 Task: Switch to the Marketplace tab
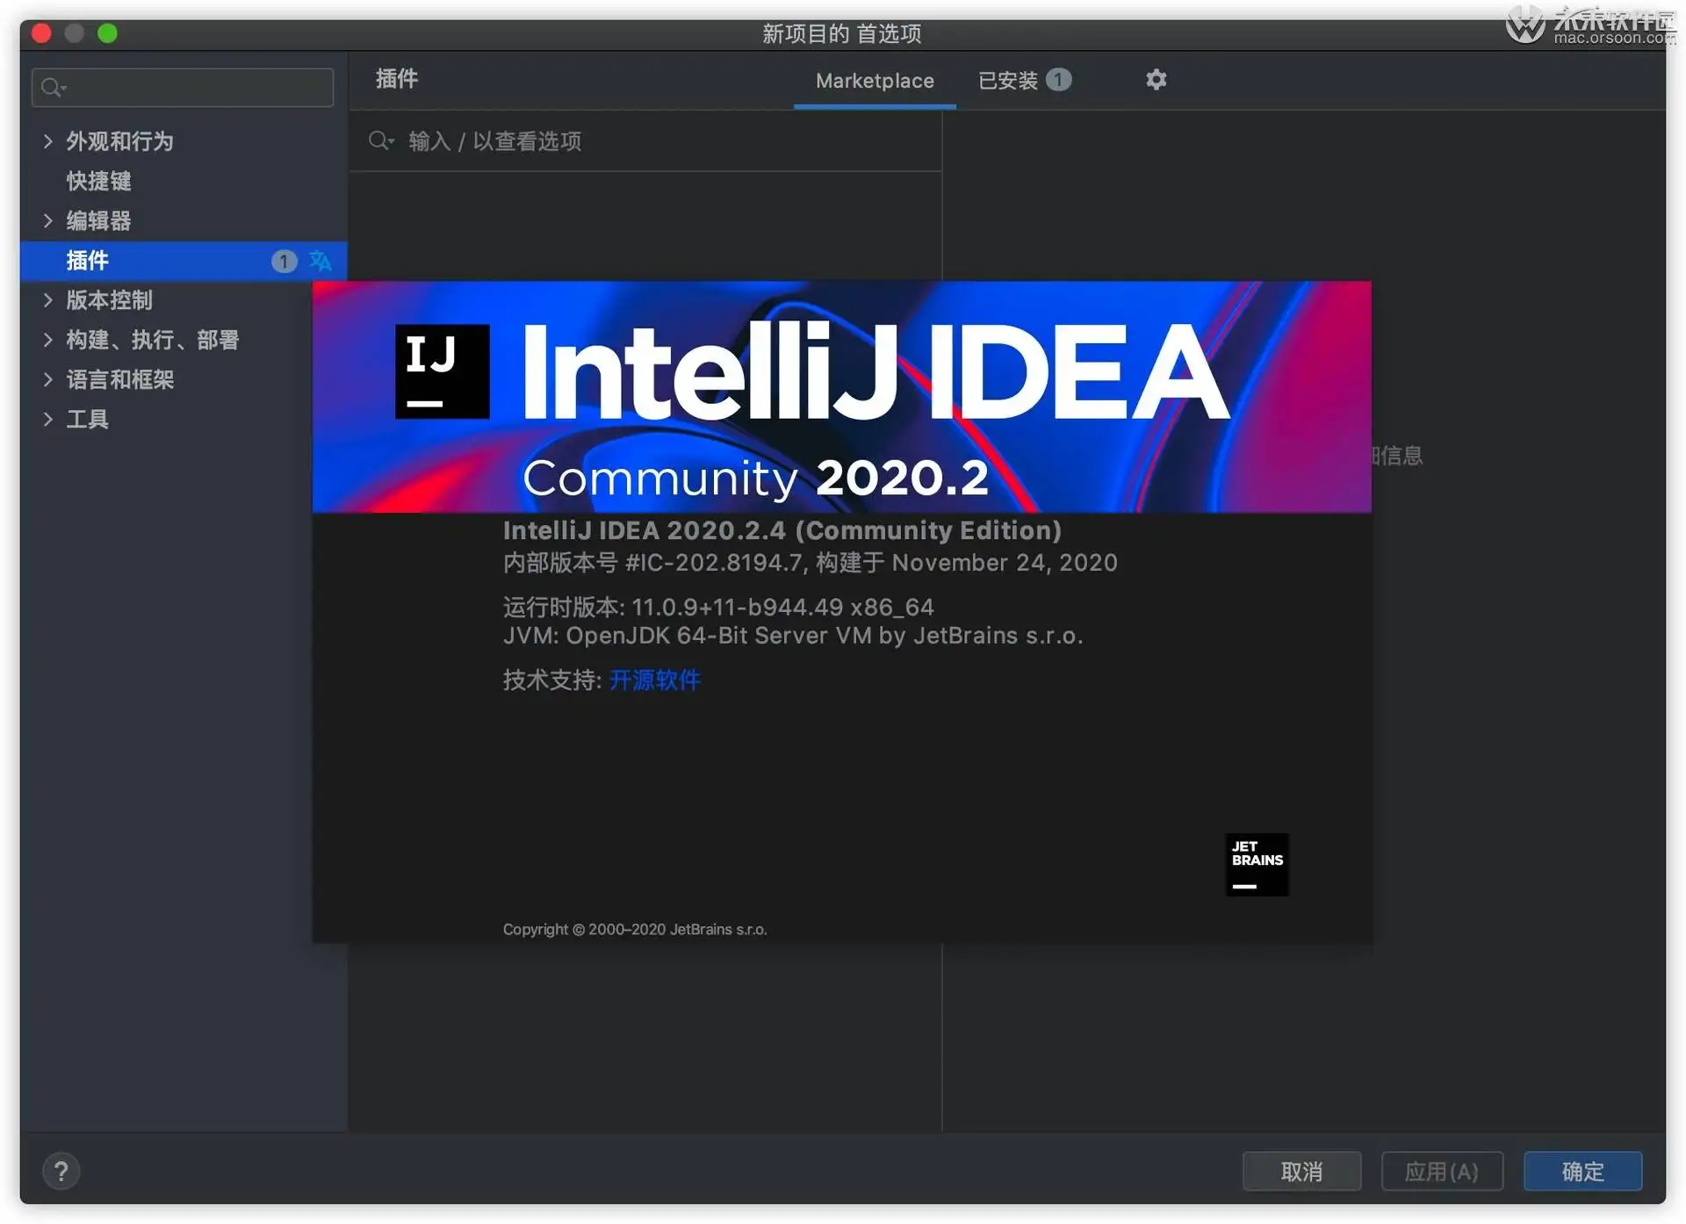(x=875, y=81)
